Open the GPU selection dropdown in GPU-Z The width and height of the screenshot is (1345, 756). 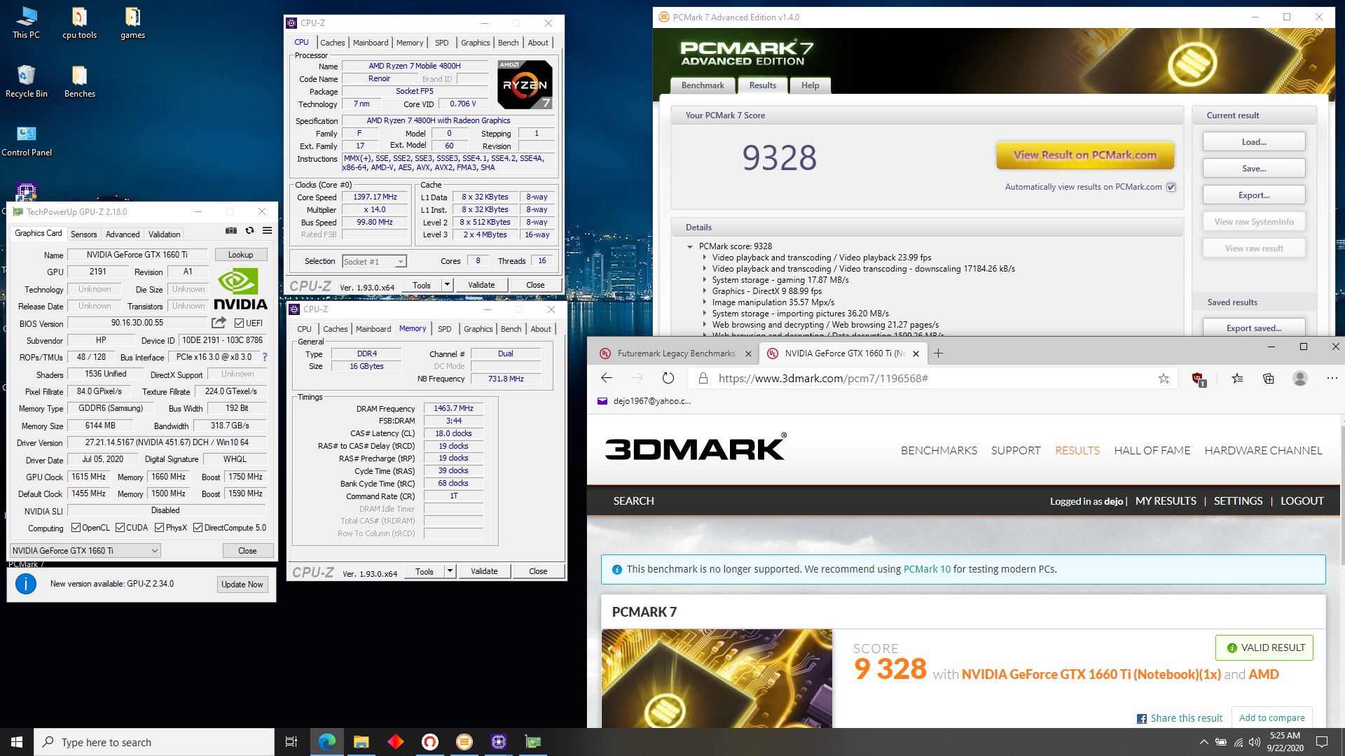click(85, 551)
